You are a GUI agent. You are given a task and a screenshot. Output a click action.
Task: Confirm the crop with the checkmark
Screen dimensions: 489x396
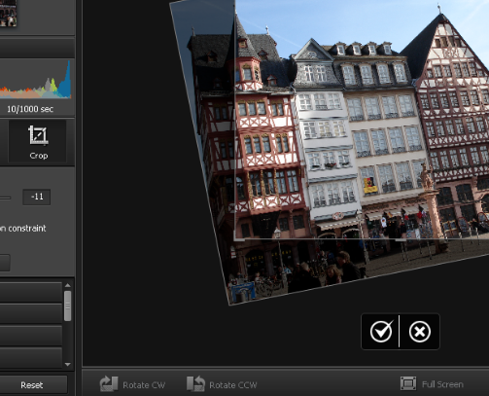coord(381,332)
